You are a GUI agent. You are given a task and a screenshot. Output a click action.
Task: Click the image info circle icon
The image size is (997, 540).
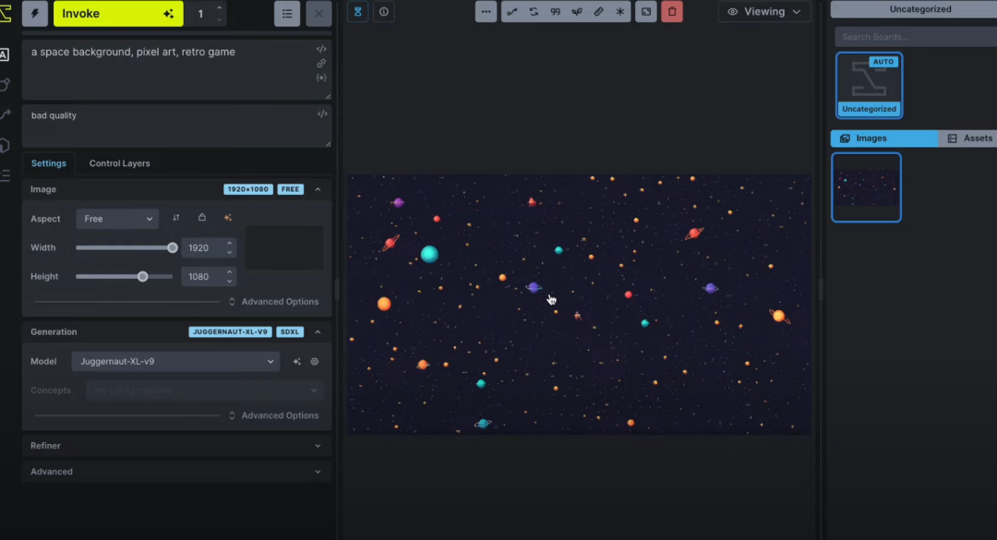383,12
